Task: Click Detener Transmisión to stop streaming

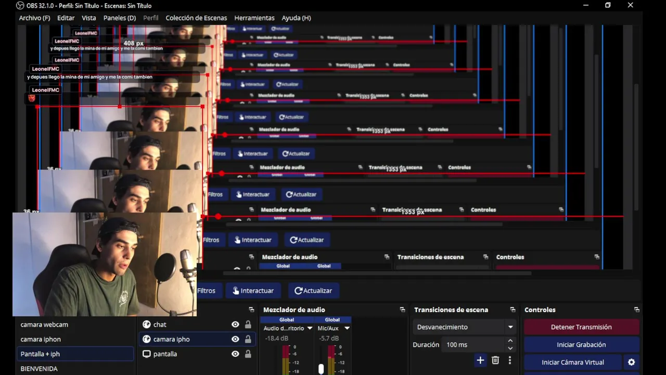Action: coord(581,327)
